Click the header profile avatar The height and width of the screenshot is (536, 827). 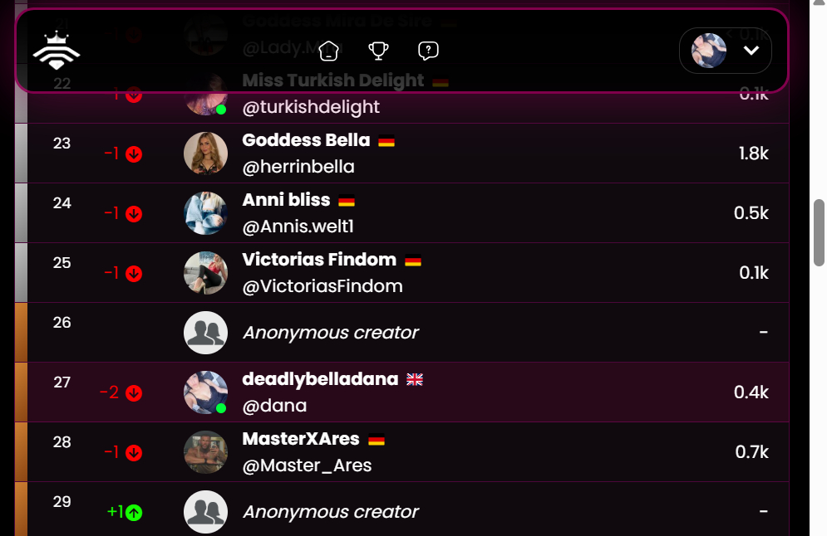(x=709, y=51)
